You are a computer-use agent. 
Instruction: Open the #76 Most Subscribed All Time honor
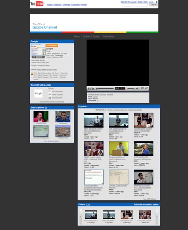click(x=51, y=73)
